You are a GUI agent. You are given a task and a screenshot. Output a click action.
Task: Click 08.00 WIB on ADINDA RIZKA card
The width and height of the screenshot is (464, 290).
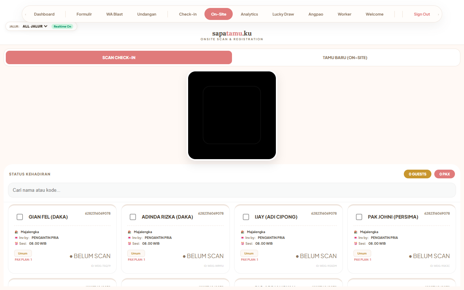(x=151, y=244)
